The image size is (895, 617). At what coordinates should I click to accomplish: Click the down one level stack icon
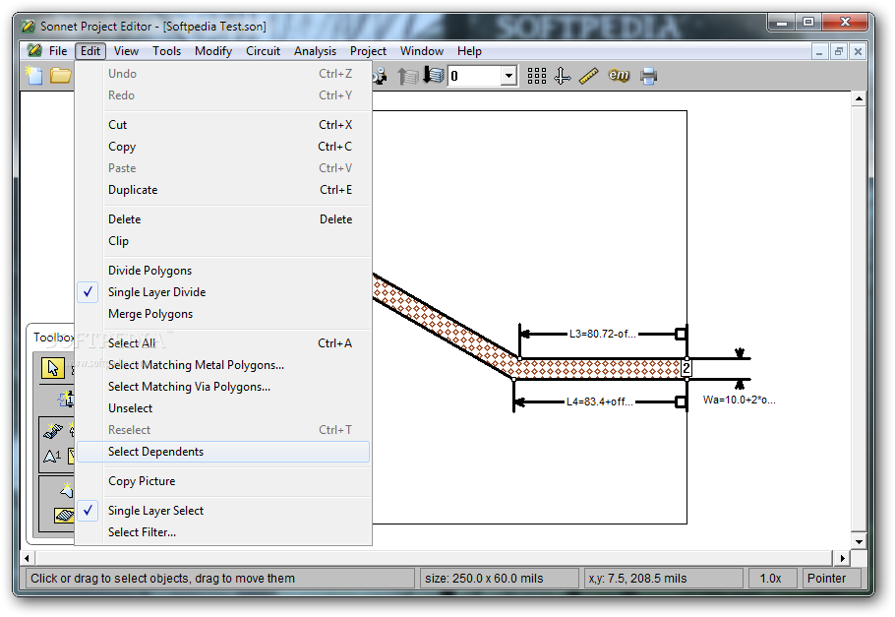(x=433, y=76)
